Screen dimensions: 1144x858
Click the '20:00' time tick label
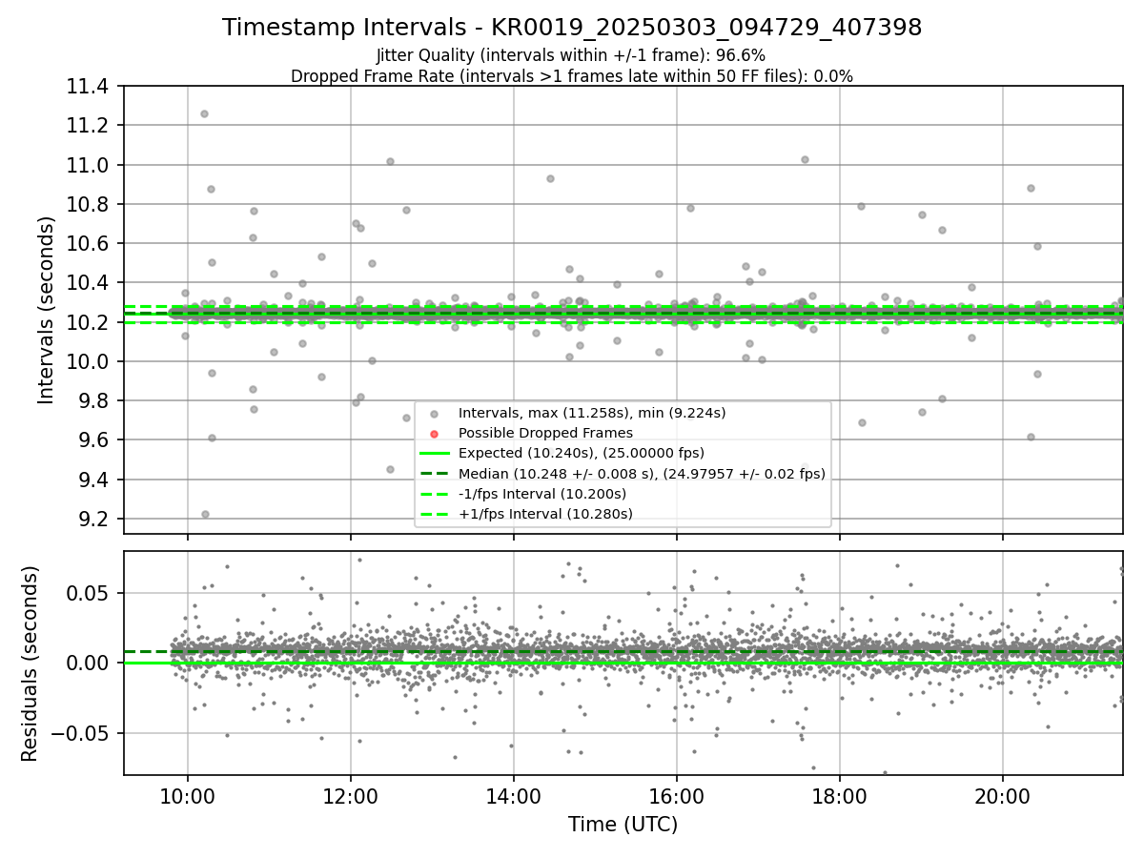tap(1003, 796)
